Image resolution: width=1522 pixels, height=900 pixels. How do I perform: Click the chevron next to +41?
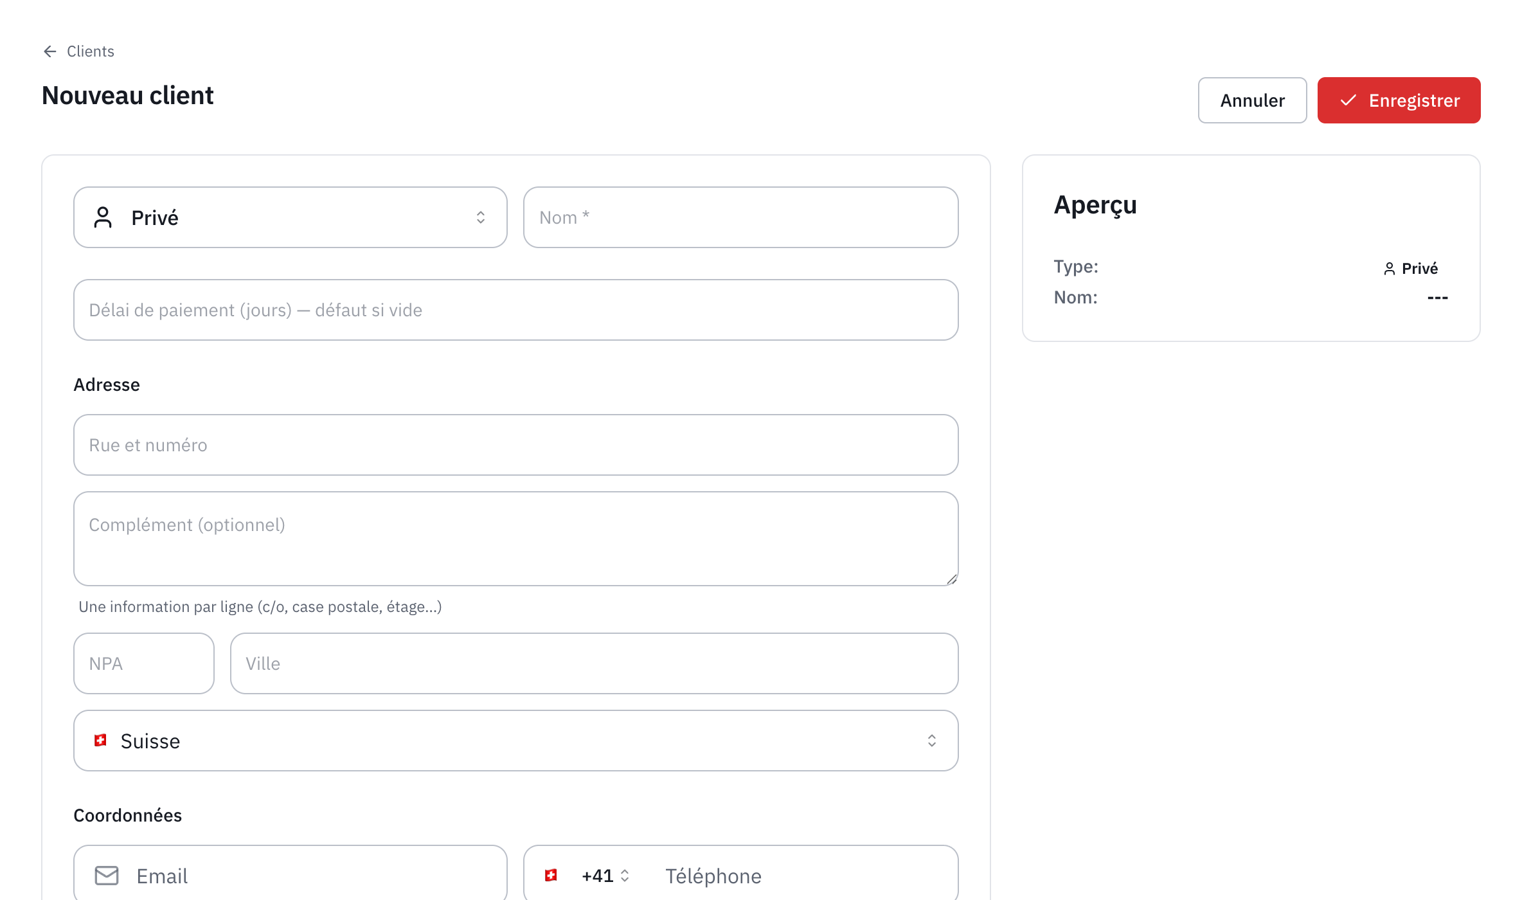coord(625,876)
